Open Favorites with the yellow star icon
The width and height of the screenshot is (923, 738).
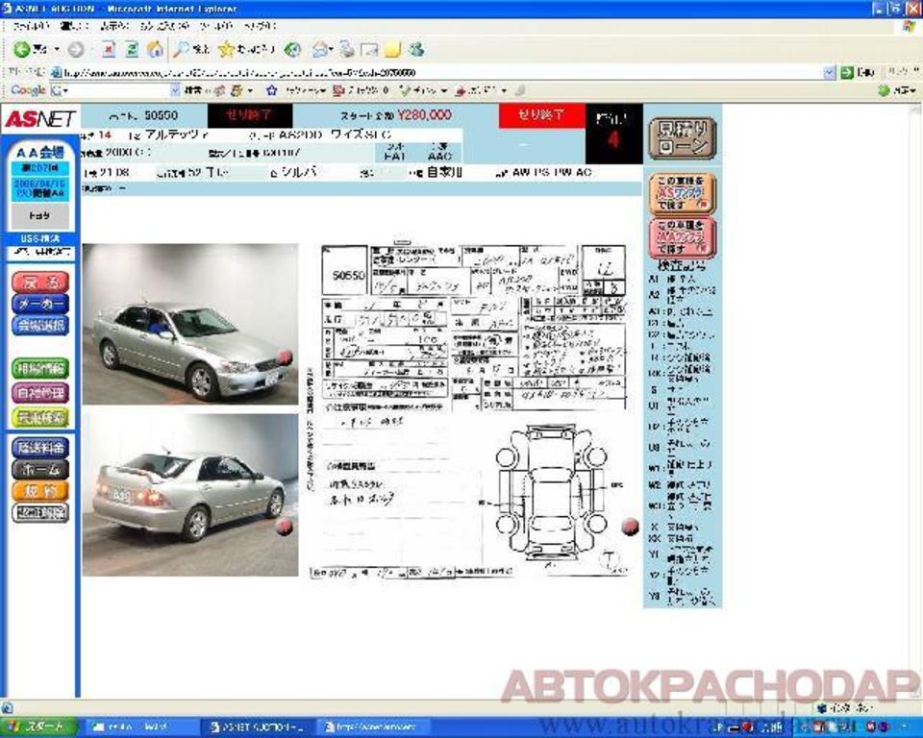[x=226, y=49]
